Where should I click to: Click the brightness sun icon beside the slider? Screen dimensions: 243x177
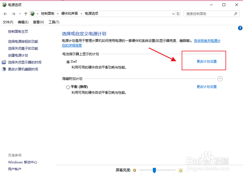pyautogui.click(x=180, y=170)
